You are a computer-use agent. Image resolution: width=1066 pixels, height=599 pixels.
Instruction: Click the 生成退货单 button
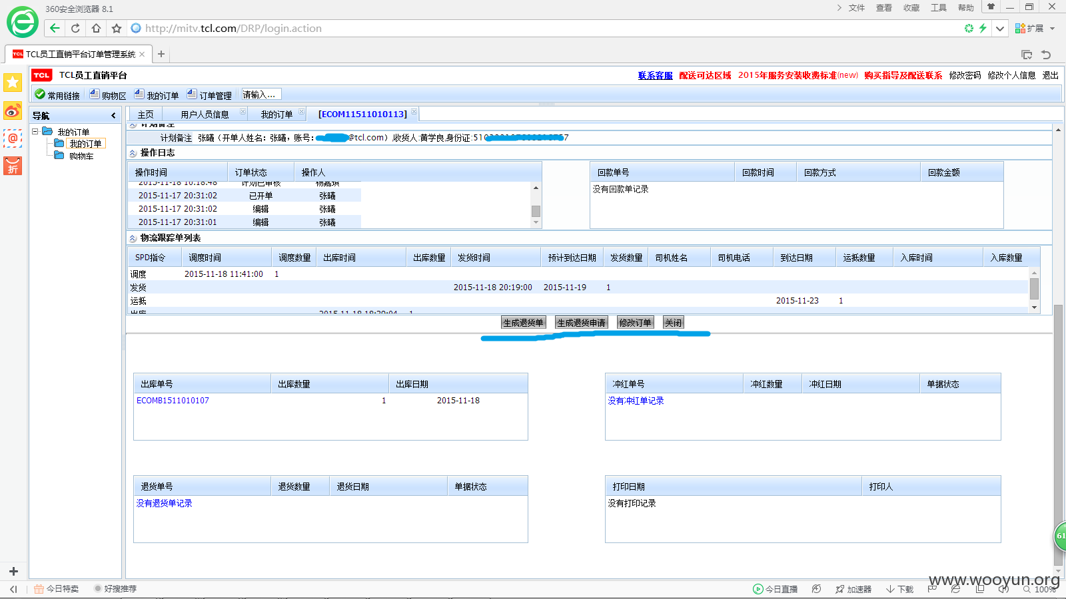[x=523, y=323]
